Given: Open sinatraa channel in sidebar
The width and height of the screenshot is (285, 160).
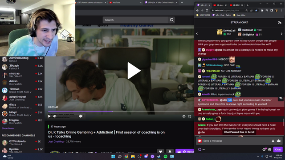Looking at the screenshot, I should [22, 75].
